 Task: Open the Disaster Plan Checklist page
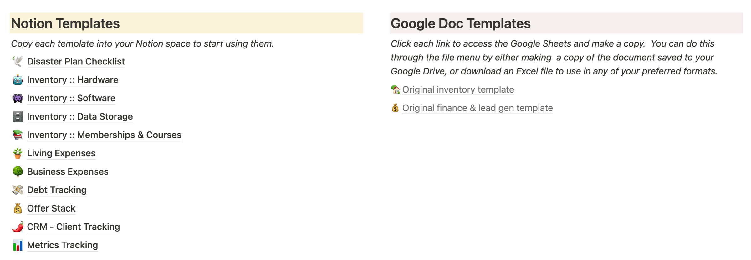click(76, 61)
